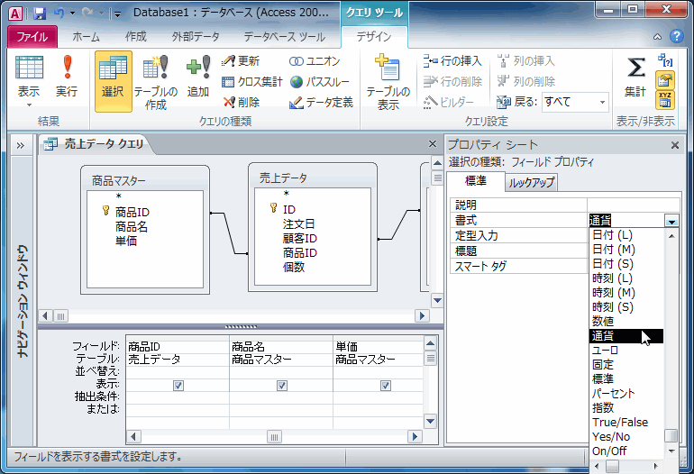Uncheck 表示 checkbox for 商品名 column
Screen dimensions: 694x474
point(281,386)
